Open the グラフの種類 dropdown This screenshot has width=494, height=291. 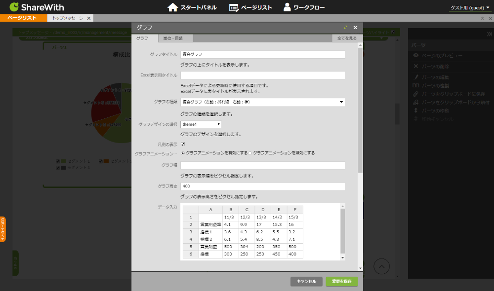coord(262,102)
